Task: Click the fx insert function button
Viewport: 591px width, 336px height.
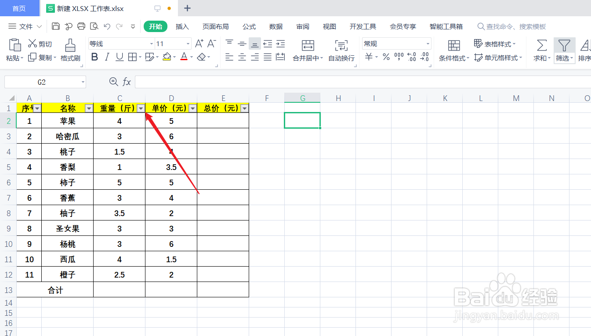Action: (x=127, y=82)
